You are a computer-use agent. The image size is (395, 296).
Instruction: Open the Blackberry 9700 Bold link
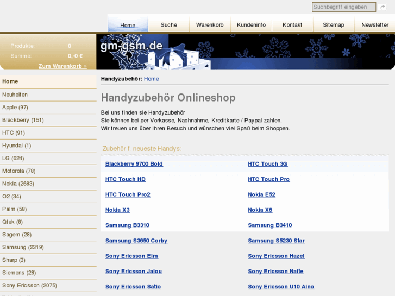coord(134,164)
